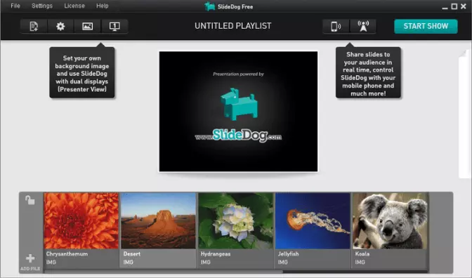Click the Start Show button
Image resolution: width=472 pixels, height=278 pixels.
click(x=426, y=27)
